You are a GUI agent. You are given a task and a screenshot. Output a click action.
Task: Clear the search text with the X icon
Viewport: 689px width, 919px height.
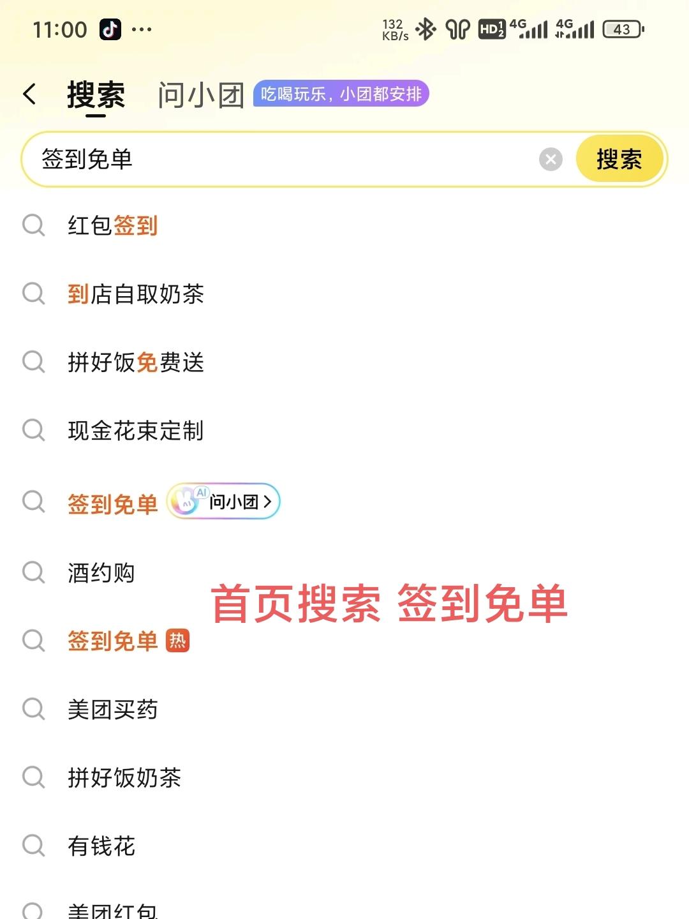[551, 159]
